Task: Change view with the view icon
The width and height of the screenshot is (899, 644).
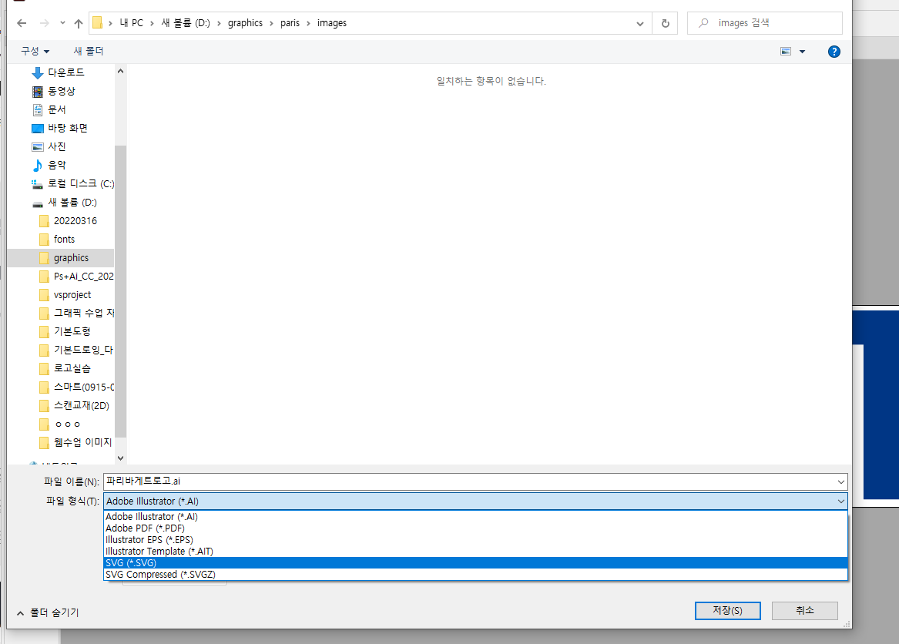Action: [x=786, y=52]
